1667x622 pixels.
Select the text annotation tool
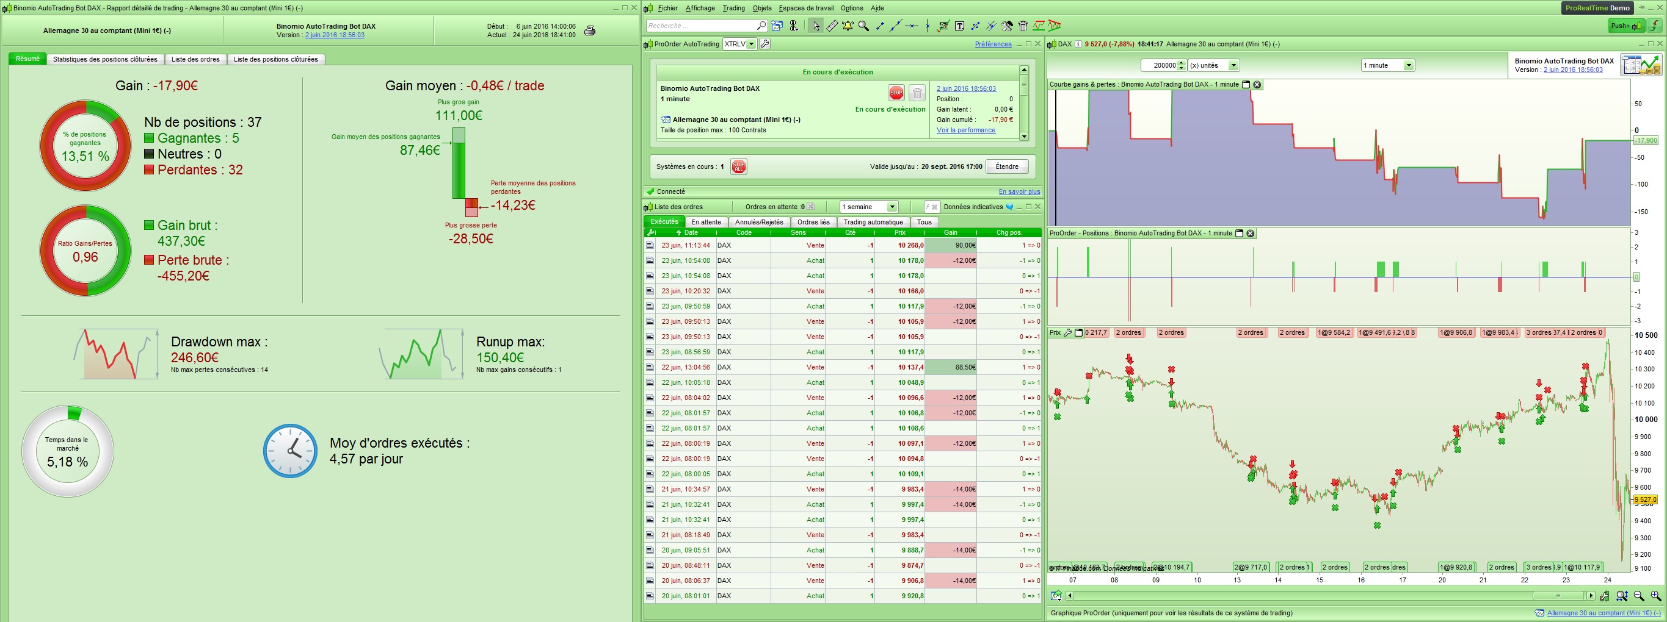tap(960, 26)
